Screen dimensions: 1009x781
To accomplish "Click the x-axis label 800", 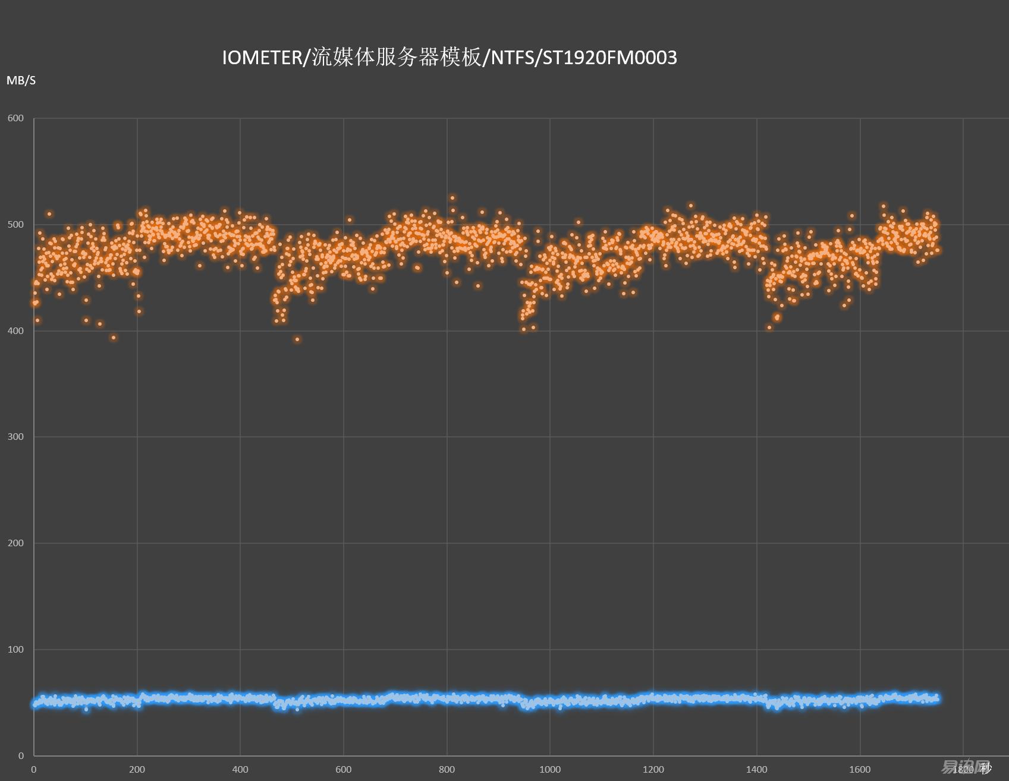I will (x=447, y=770).
